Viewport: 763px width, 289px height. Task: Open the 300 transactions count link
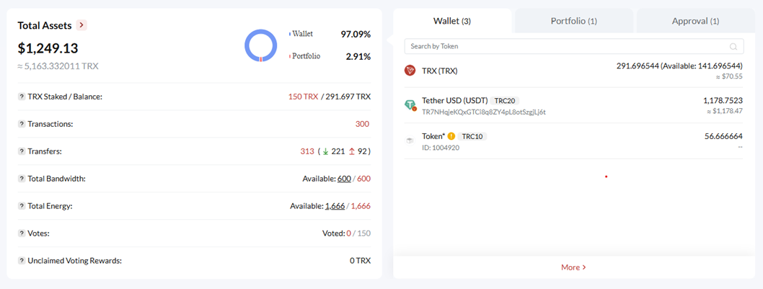[362, 124]
